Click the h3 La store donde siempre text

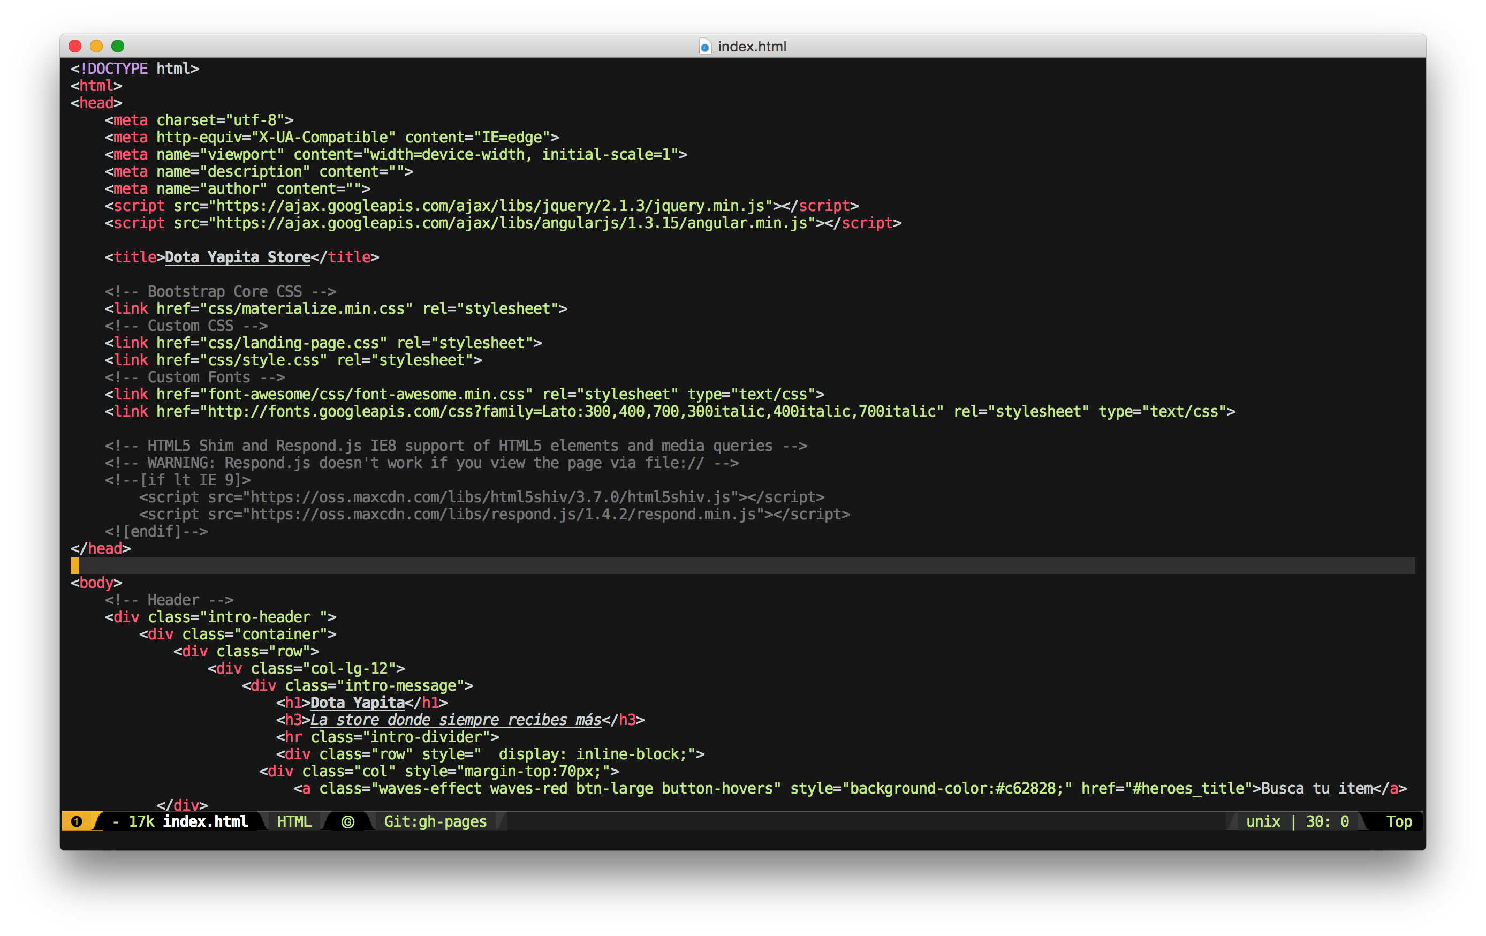point(456,720)
